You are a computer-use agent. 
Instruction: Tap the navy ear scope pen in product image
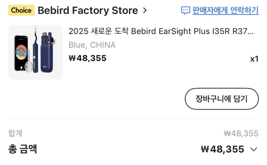click(x=36, y=54)
